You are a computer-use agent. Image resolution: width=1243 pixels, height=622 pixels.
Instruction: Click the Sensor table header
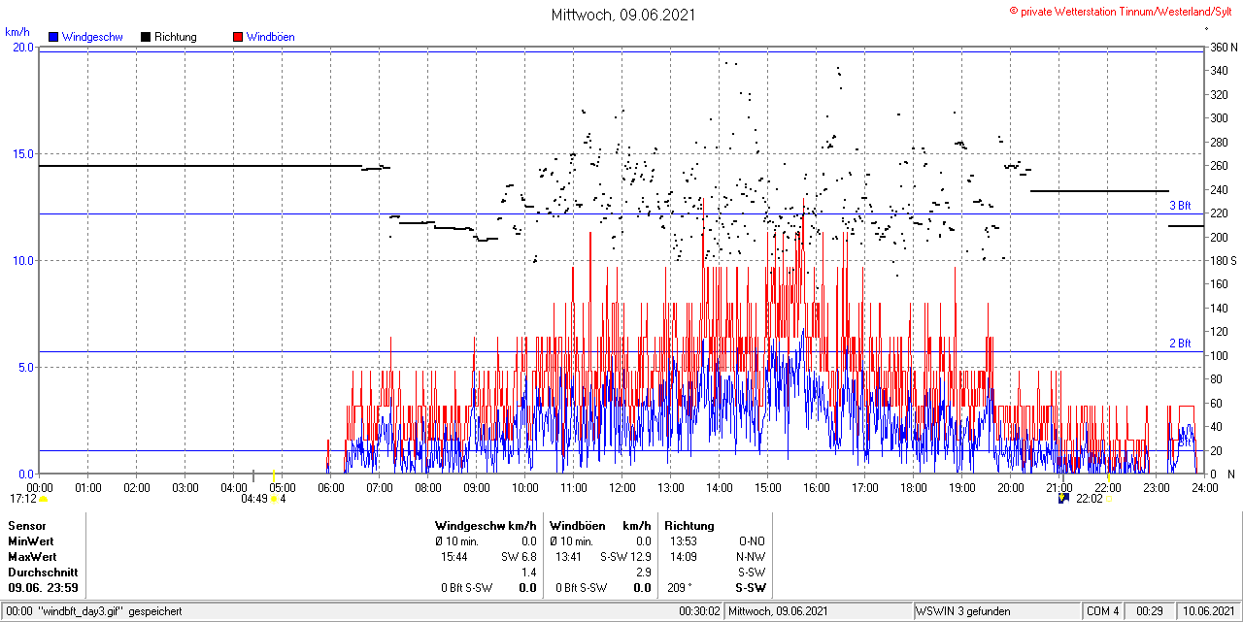click(x=27, y=525)
